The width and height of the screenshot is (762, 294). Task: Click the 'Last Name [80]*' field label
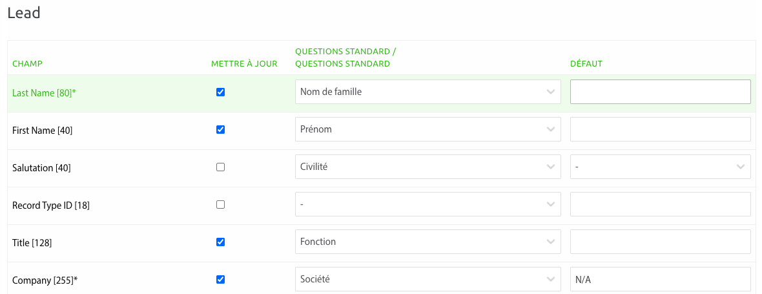44,93
